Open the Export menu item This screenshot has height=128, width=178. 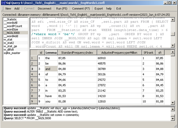99,8
